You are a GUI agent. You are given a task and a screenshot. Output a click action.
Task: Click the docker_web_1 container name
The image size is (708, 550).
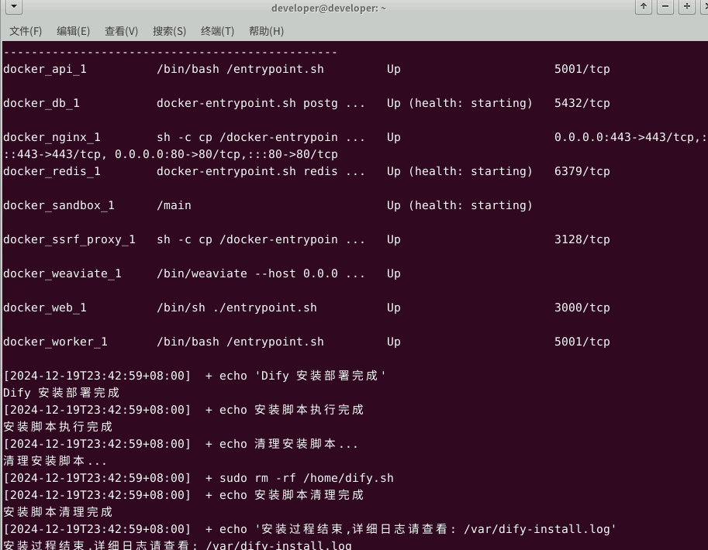pos(45,308)
